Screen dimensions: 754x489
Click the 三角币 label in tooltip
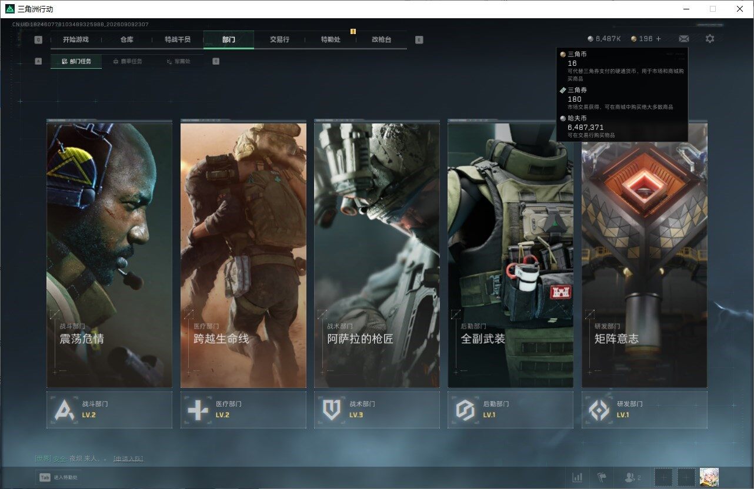click(577, 54)
